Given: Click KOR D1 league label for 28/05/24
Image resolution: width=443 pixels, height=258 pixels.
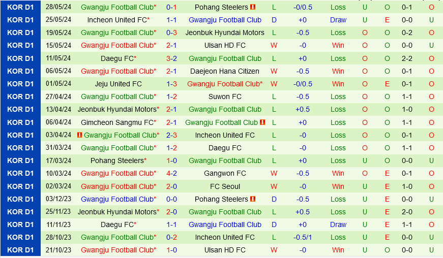Looking at the screenshot, I should click(x=20, y=7).
